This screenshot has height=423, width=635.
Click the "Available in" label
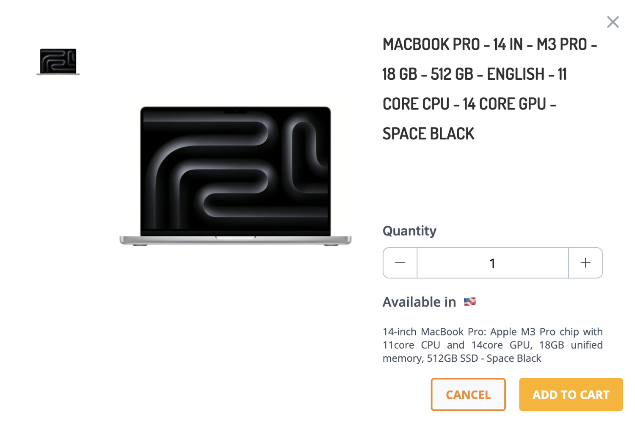419,302
